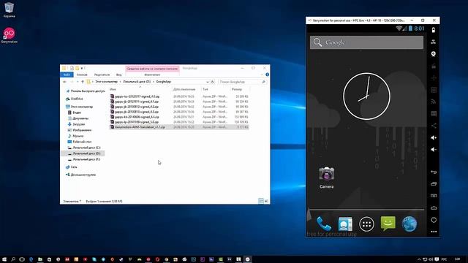Open the Главная ribbon tab

(x=82, y=75)
